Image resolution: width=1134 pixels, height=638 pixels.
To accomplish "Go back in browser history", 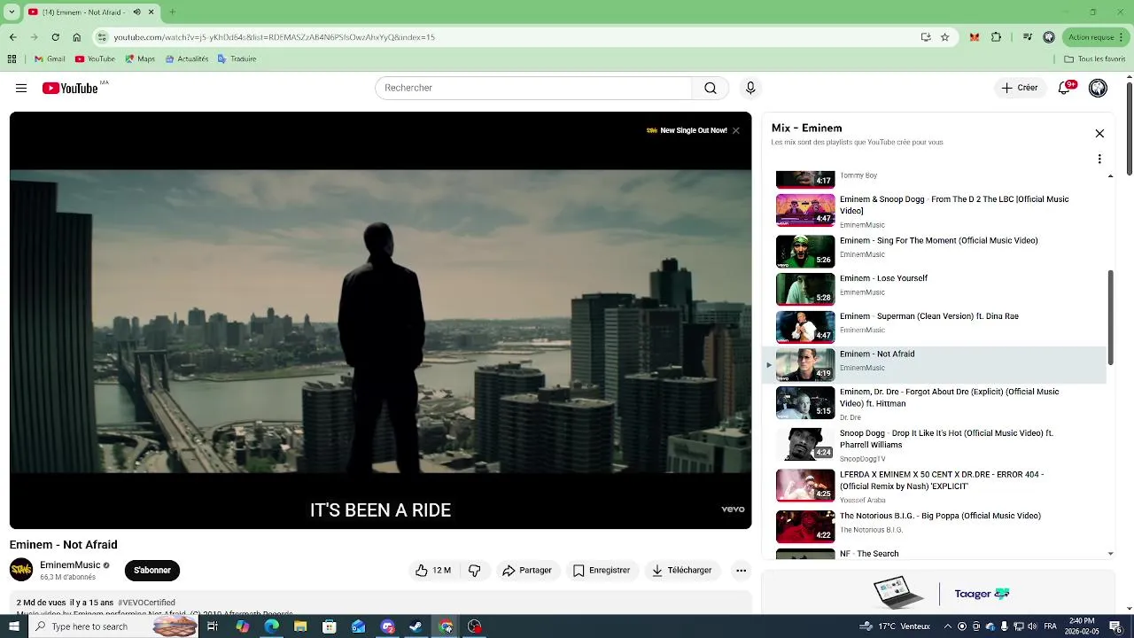I will coord(12,37).
